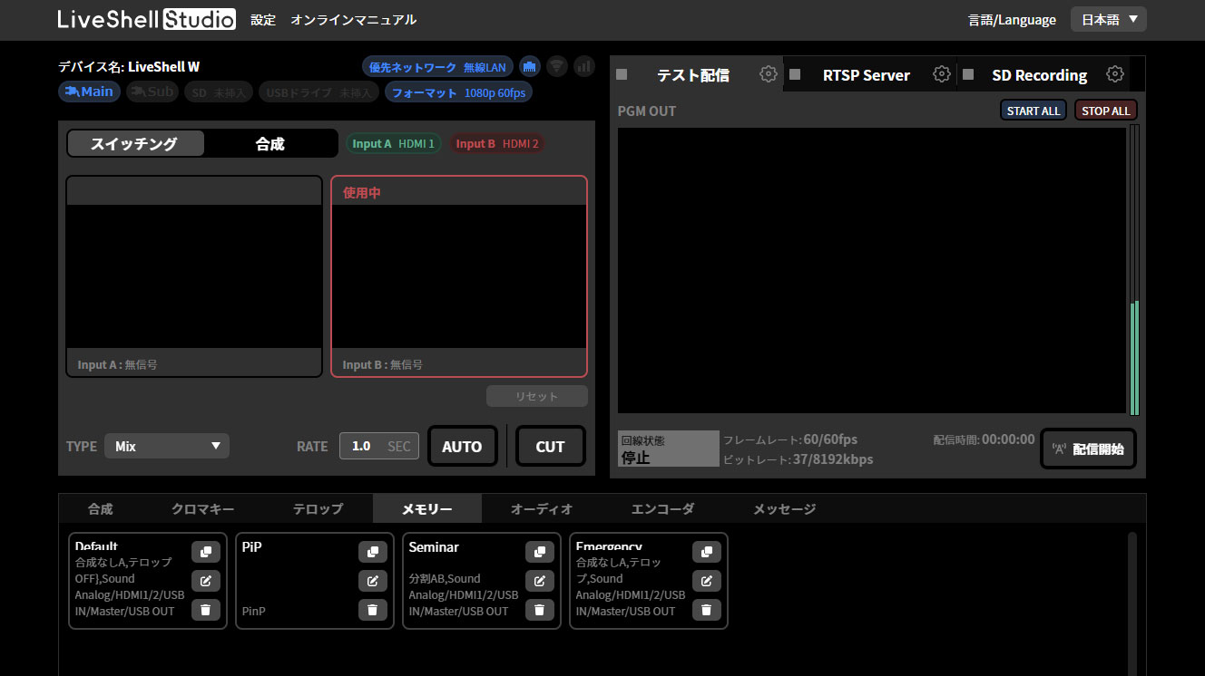Click the Input A HDMI 1 badge
1205x676 pixels.
point(394,143)
